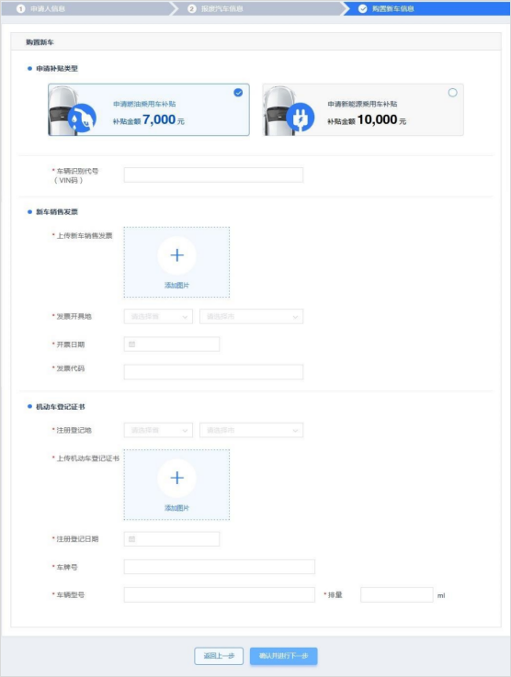Click the fuel pump icon on gasoline subsidy card
Screen dimensions: 511x677
point(82,118)
